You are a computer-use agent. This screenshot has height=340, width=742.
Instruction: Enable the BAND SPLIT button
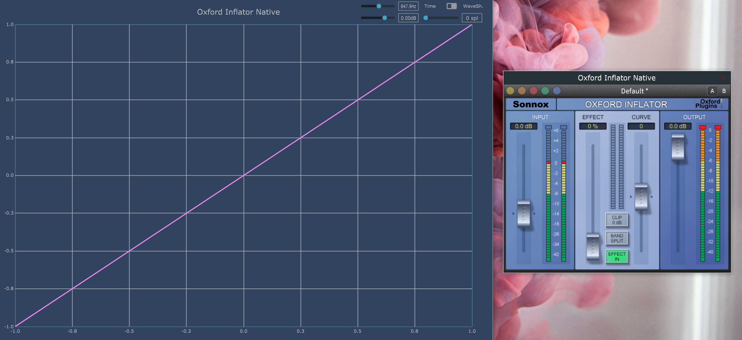tap(617, 238)
